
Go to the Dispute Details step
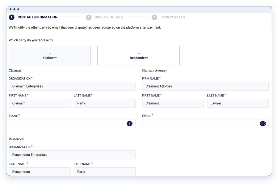coord(109,17)
